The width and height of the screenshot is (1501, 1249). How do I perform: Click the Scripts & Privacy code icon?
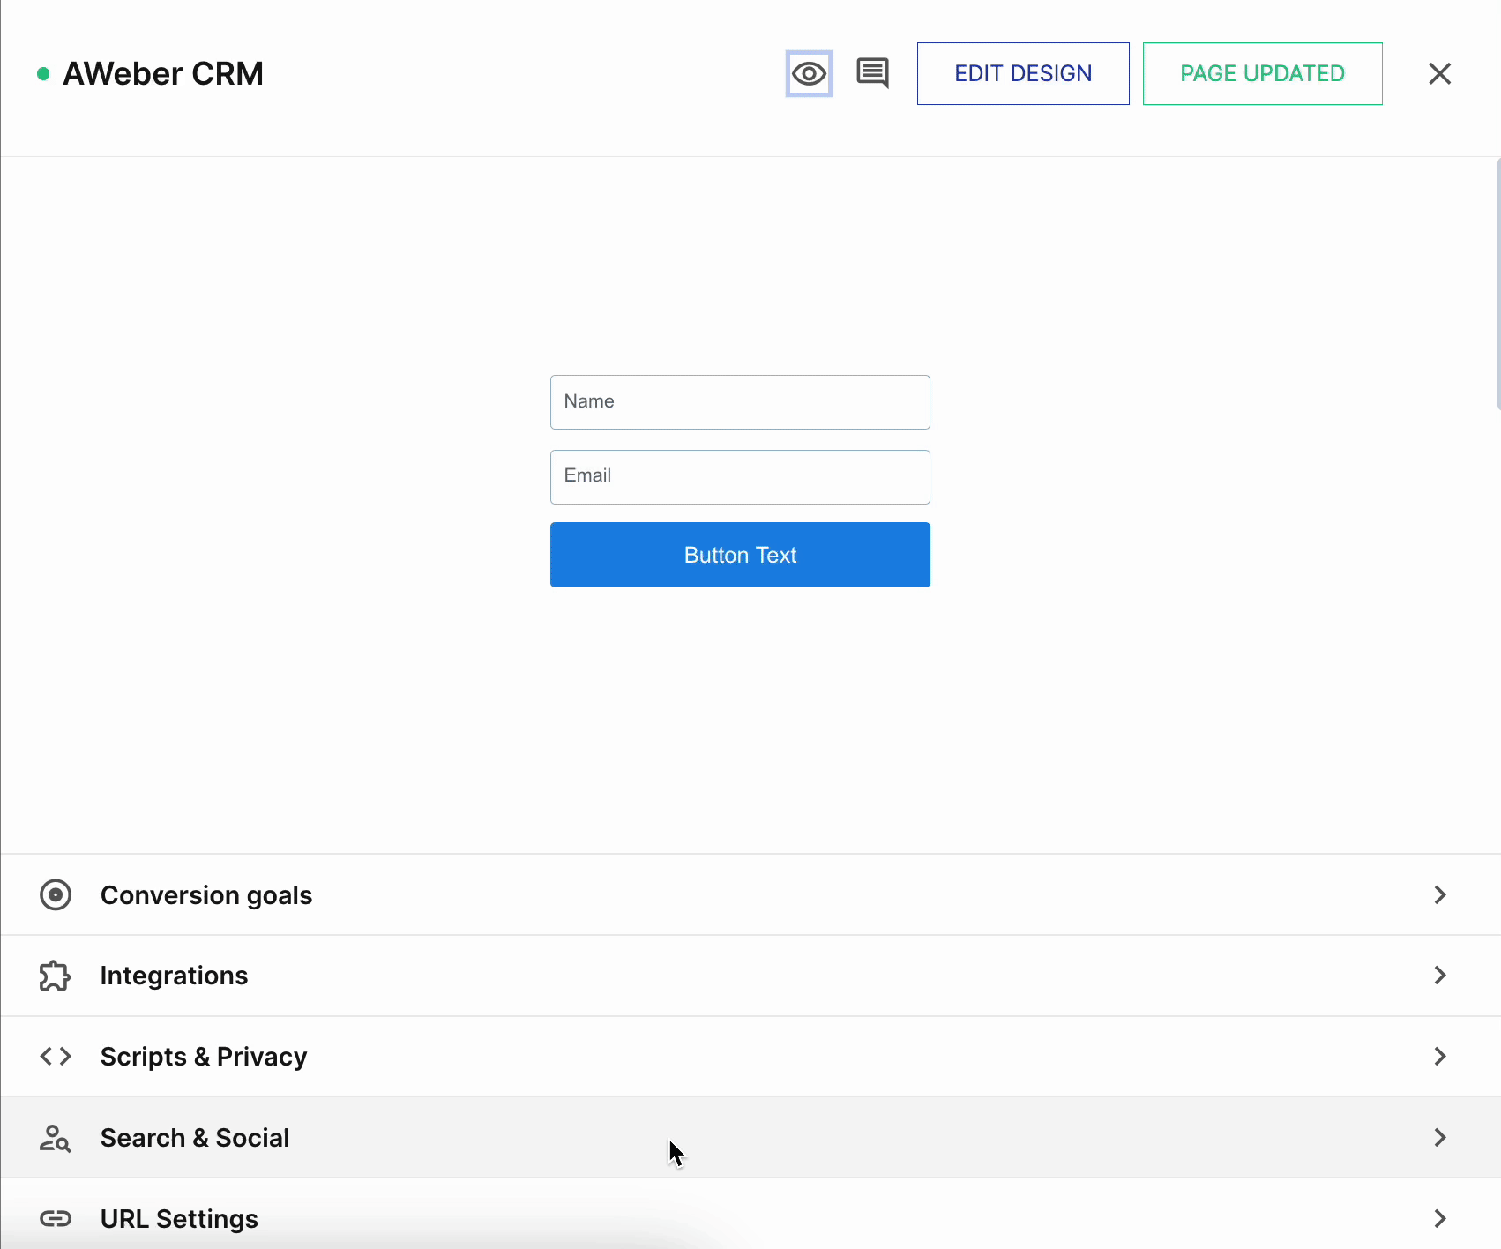(x=56, y=1056)
